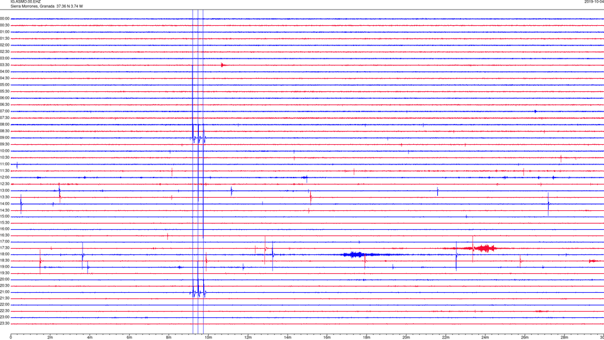604x340 pixels.
Task: Select the 13:00 time row label
Action: 4,190
